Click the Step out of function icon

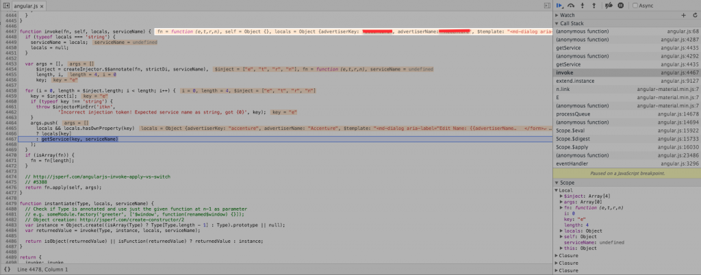[x=594, y=5]
